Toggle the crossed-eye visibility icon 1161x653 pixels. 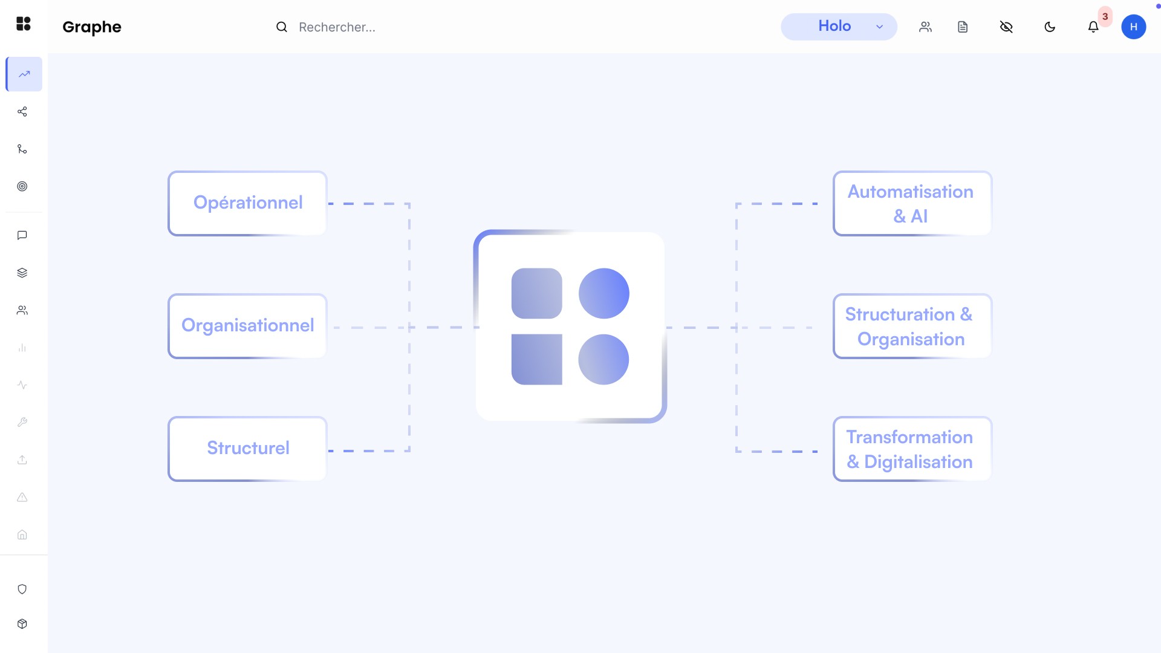point(1006,27)
